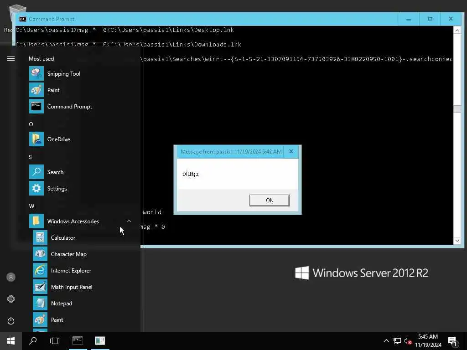The height and width of the screenshot is (350, 467).
Task: Maximize the Command Prompt window
Action: point(430,19)
